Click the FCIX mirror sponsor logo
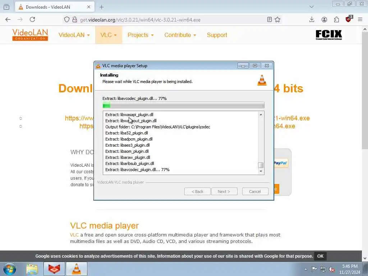The image size is (368, 276). click(328, 35)
